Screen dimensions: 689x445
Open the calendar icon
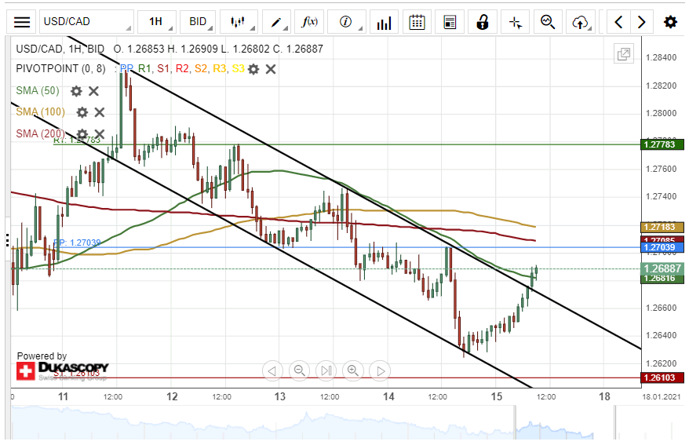click(x=417, y=22)
